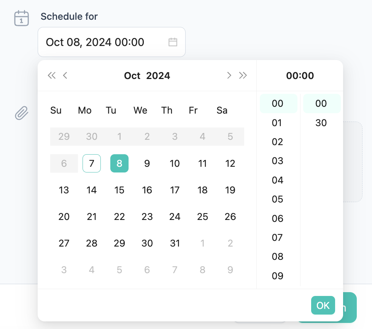
Task: Open the 2024 year picker in header
Action: pos(158,76)
